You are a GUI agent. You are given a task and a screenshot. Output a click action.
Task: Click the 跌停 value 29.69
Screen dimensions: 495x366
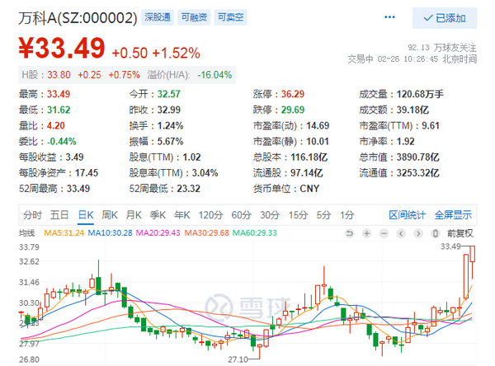(293, 110)
